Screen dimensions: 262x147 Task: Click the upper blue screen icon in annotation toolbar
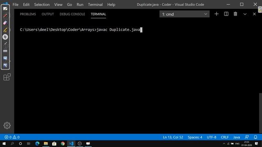click(x=5, y=58)
